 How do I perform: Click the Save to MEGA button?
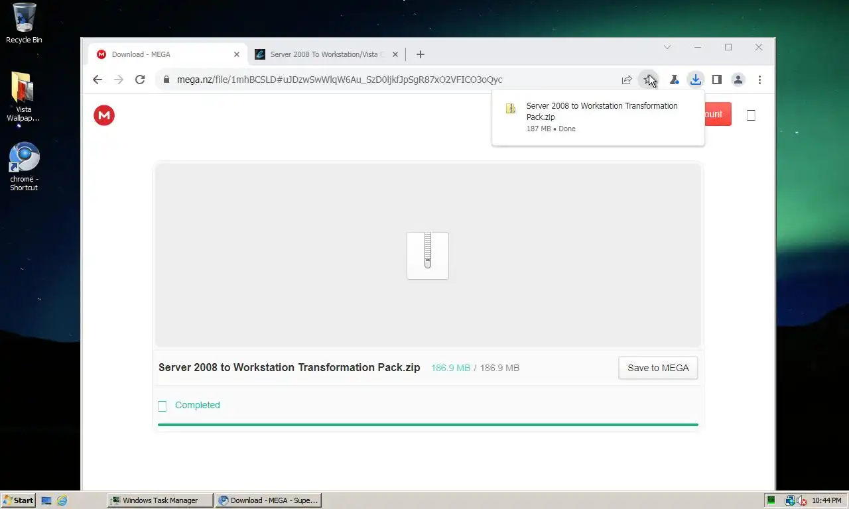click(x=658, y=368)
